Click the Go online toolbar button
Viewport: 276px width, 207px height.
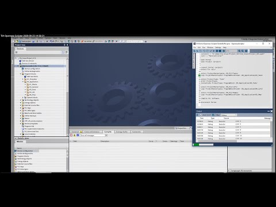(86, 41)
